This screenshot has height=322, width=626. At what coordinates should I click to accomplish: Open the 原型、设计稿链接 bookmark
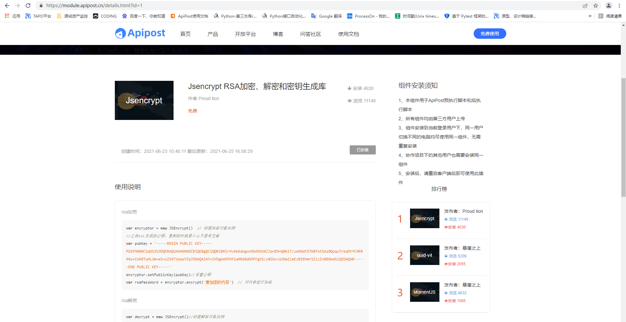515,16
